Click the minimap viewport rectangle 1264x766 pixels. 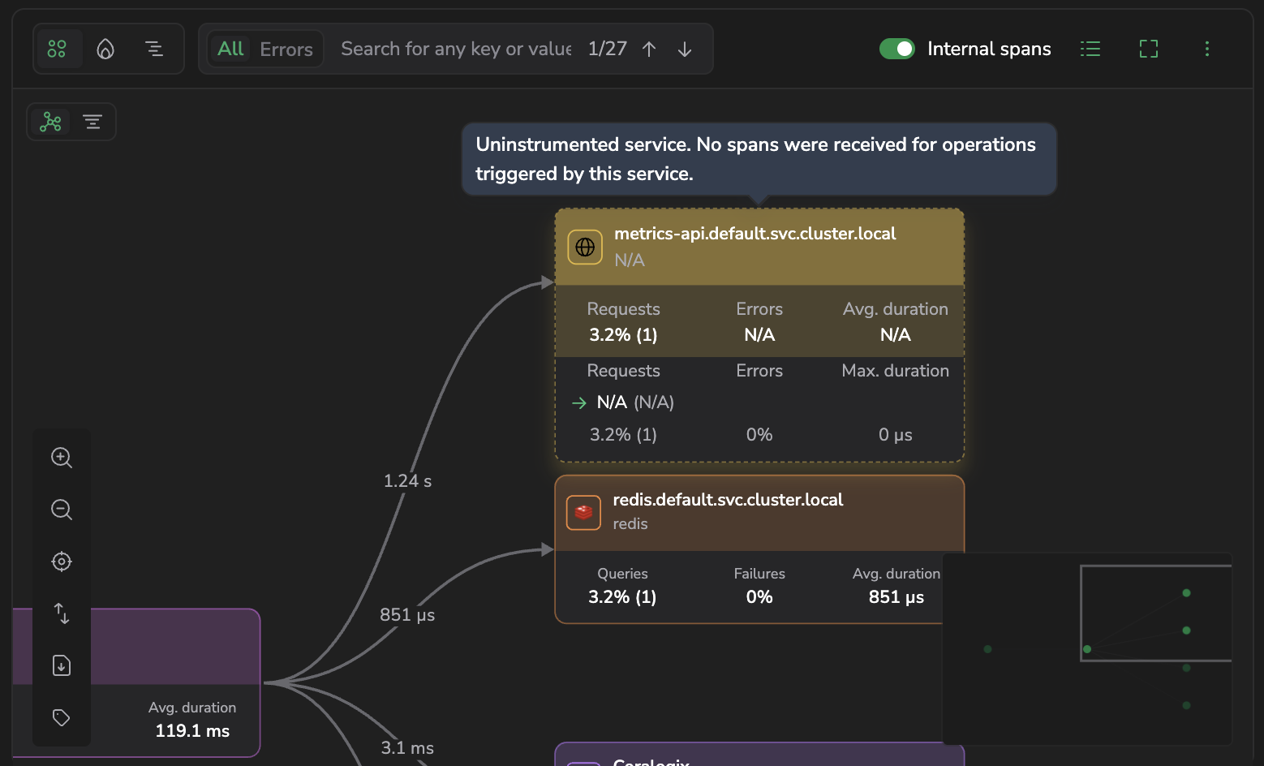(1156, 613)
